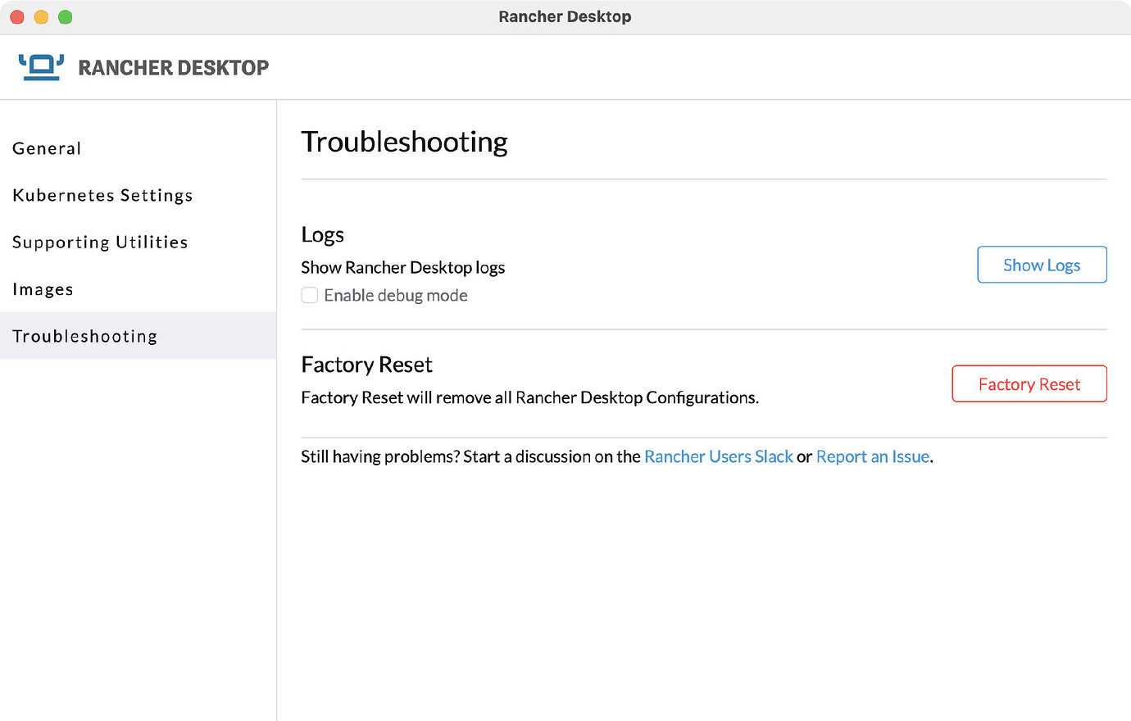The height and width of the screenshot is (721, 1131).
Task: Click the Rancher Desktop logo icon
Action: (x=41, y=67)
